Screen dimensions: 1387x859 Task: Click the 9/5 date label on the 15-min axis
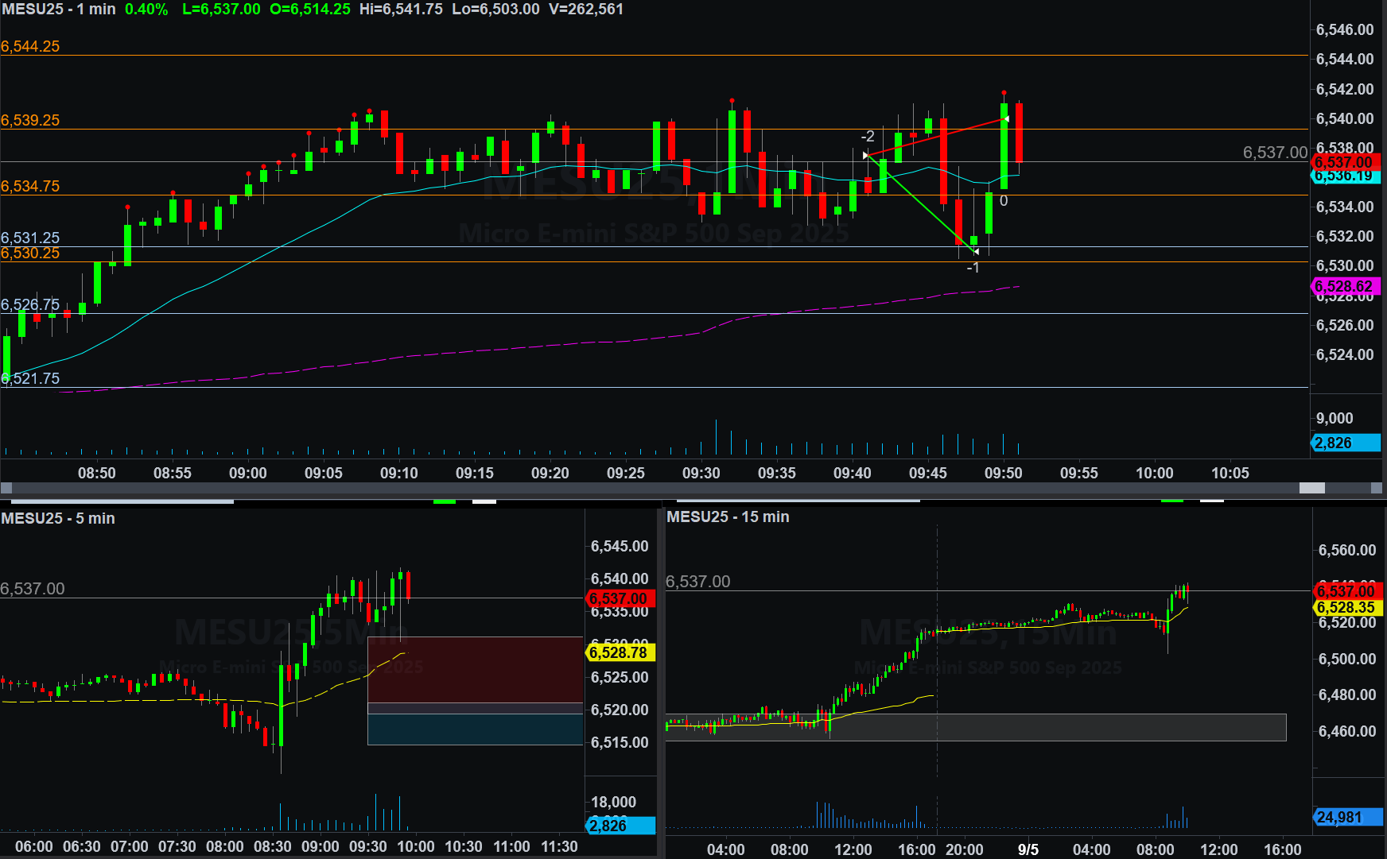[x=1028, y=849]
